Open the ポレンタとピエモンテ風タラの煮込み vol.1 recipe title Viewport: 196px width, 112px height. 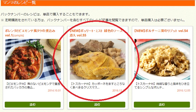pos(30,33)
